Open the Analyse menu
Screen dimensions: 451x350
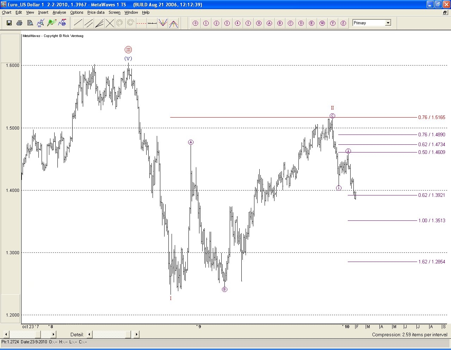(x=59, y=12)
